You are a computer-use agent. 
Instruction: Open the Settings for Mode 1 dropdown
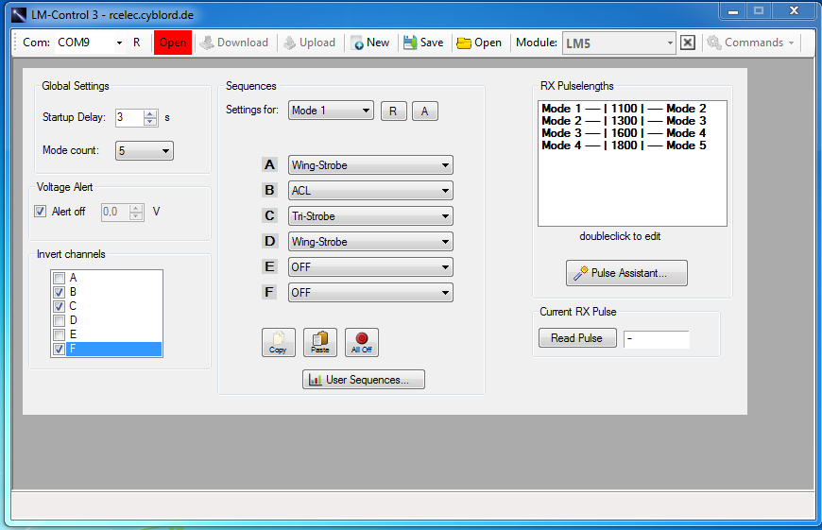[331, 111]
